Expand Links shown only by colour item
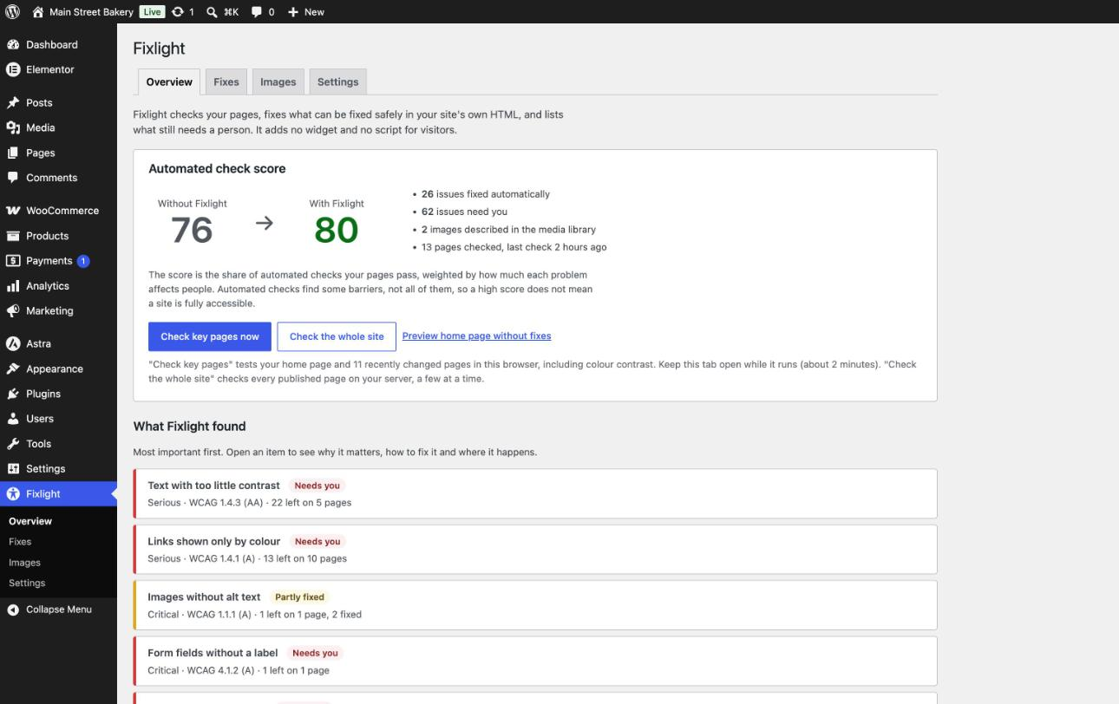The image size is (1119, 704). coord(535,549)
